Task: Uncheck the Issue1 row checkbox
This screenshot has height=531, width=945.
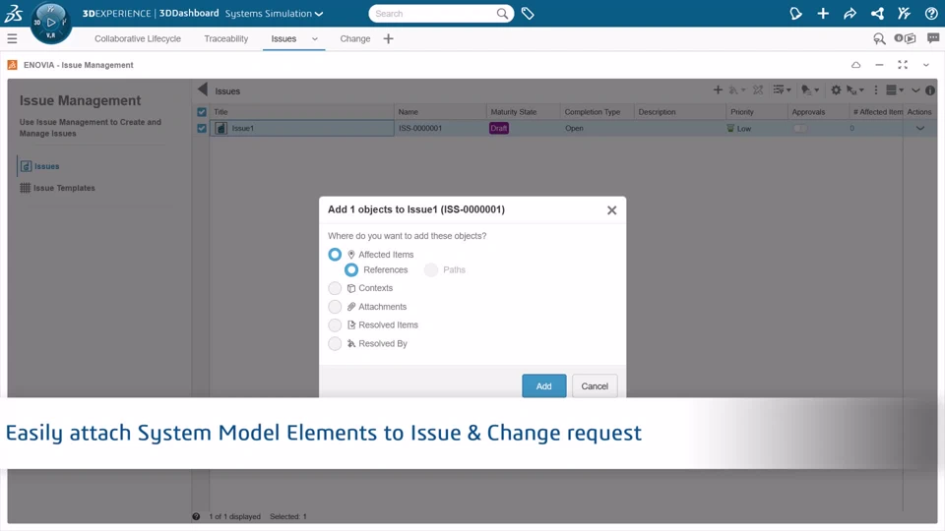Action: 202,128
